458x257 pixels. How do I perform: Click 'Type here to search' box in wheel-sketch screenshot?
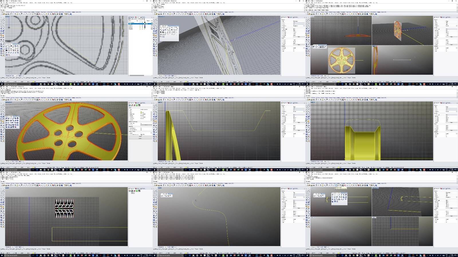coord(17,84)
